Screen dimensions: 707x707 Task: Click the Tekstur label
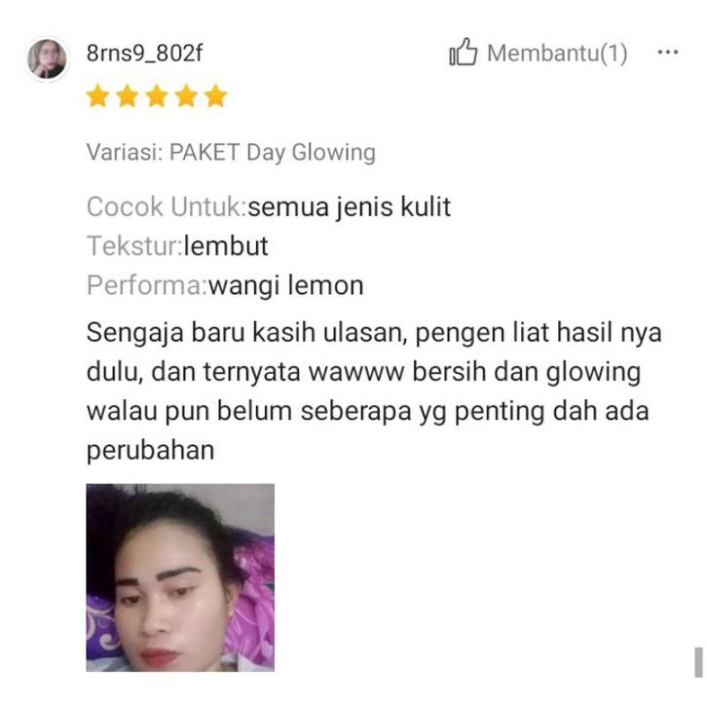click(x=134, y=246)
